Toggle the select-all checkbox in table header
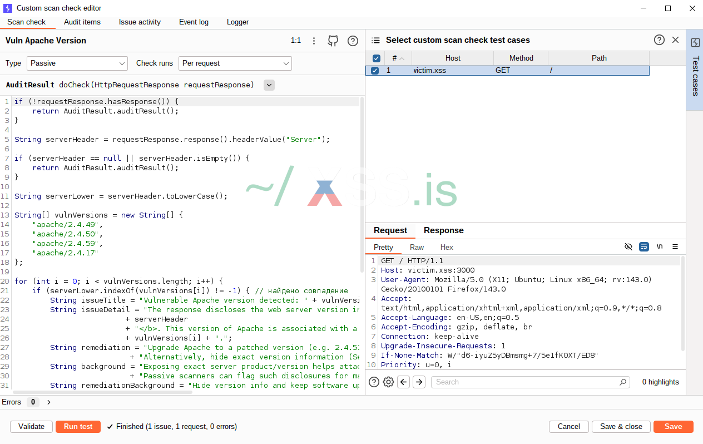Screen dimensions: 703x444 tap(376, 58)
